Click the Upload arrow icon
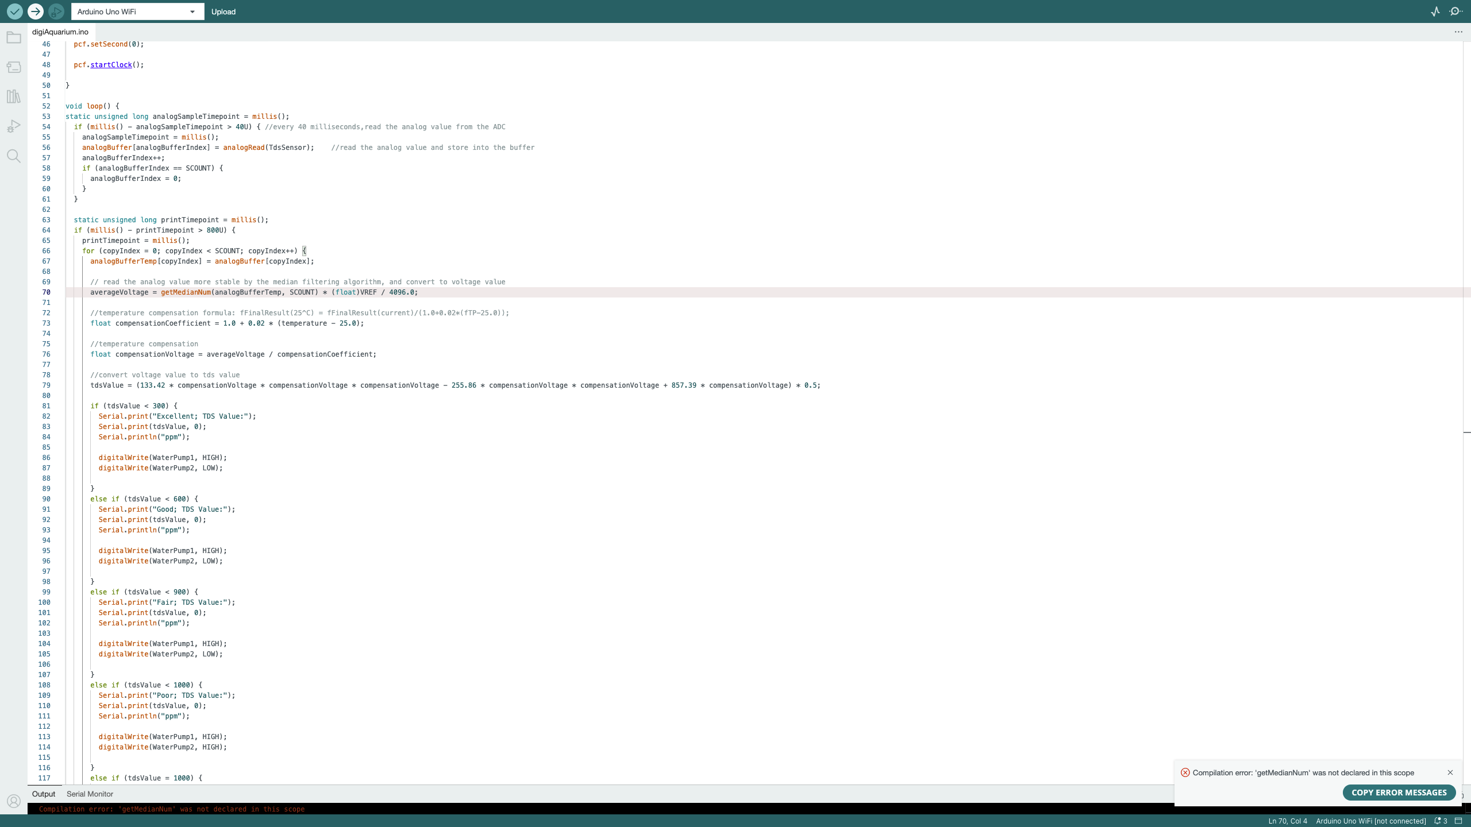Viewport: 1471px width, 827px height. point(36,11)
